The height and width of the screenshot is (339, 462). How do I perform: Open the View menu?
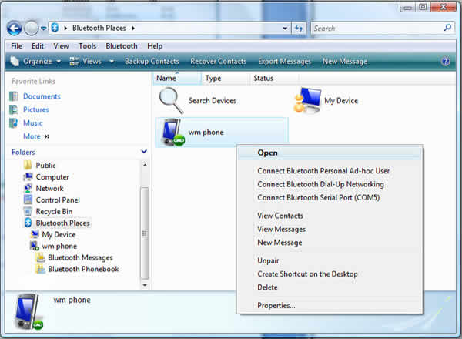pyautogui.click(x=61, y=46)
